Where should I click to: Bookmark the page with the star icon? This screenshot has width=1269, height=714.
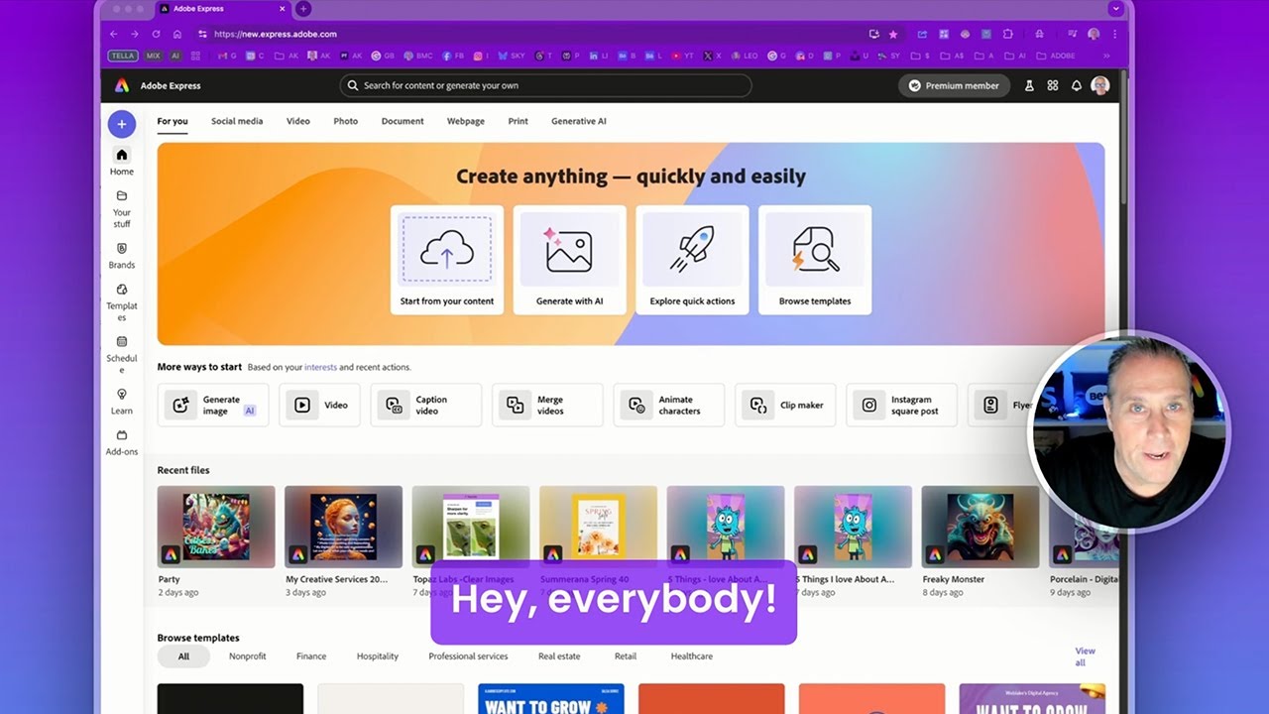click(893, 34)
